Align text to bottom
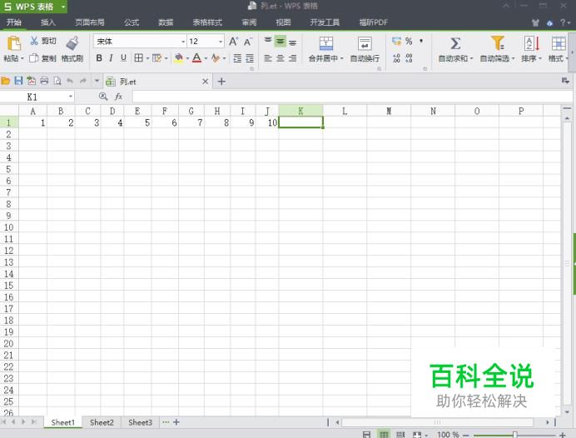 292,42
